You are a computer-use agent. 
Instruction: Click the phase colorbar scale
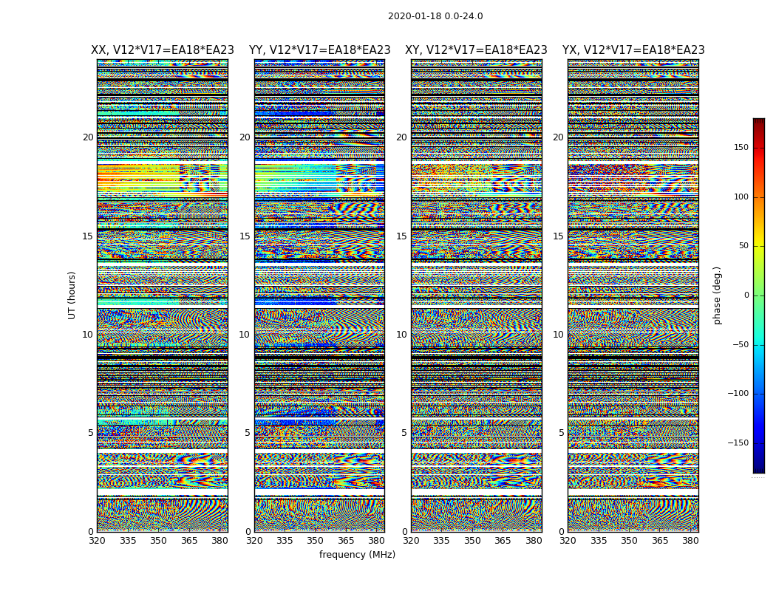[x=759, y=295]
